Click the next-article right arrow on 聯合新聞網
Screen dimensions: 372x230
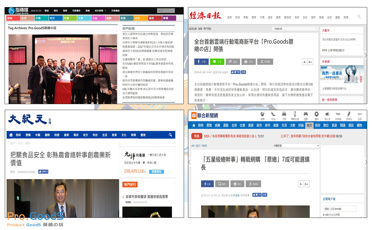[366, 162]
